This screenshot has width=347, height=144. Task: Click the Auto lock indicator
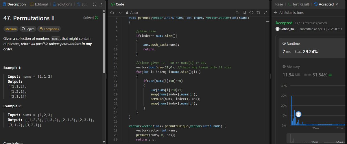pos(132,13)
